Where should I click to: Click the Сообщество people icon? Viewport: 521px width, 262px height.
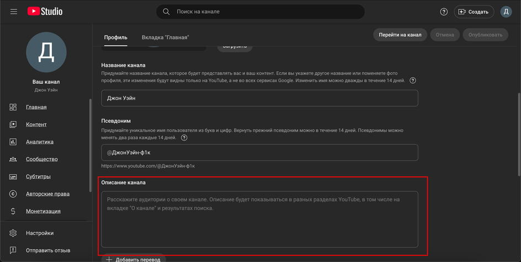pyautogui.click(x=13, y=159)
